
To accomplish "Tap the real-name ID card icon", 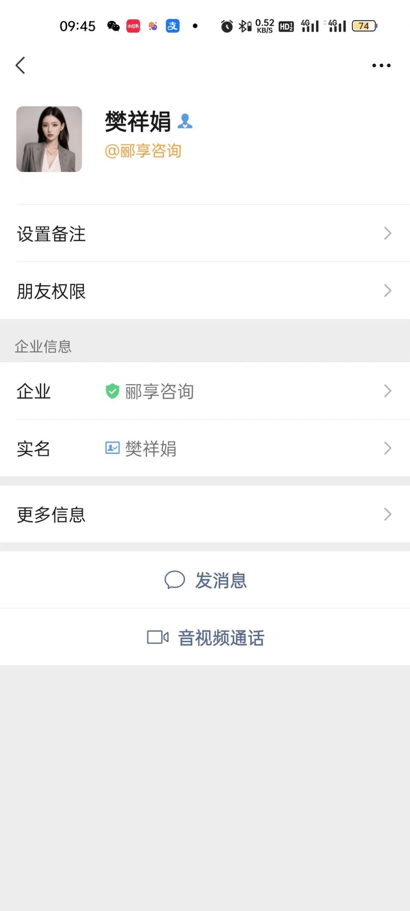I will [x=112, y=448].
